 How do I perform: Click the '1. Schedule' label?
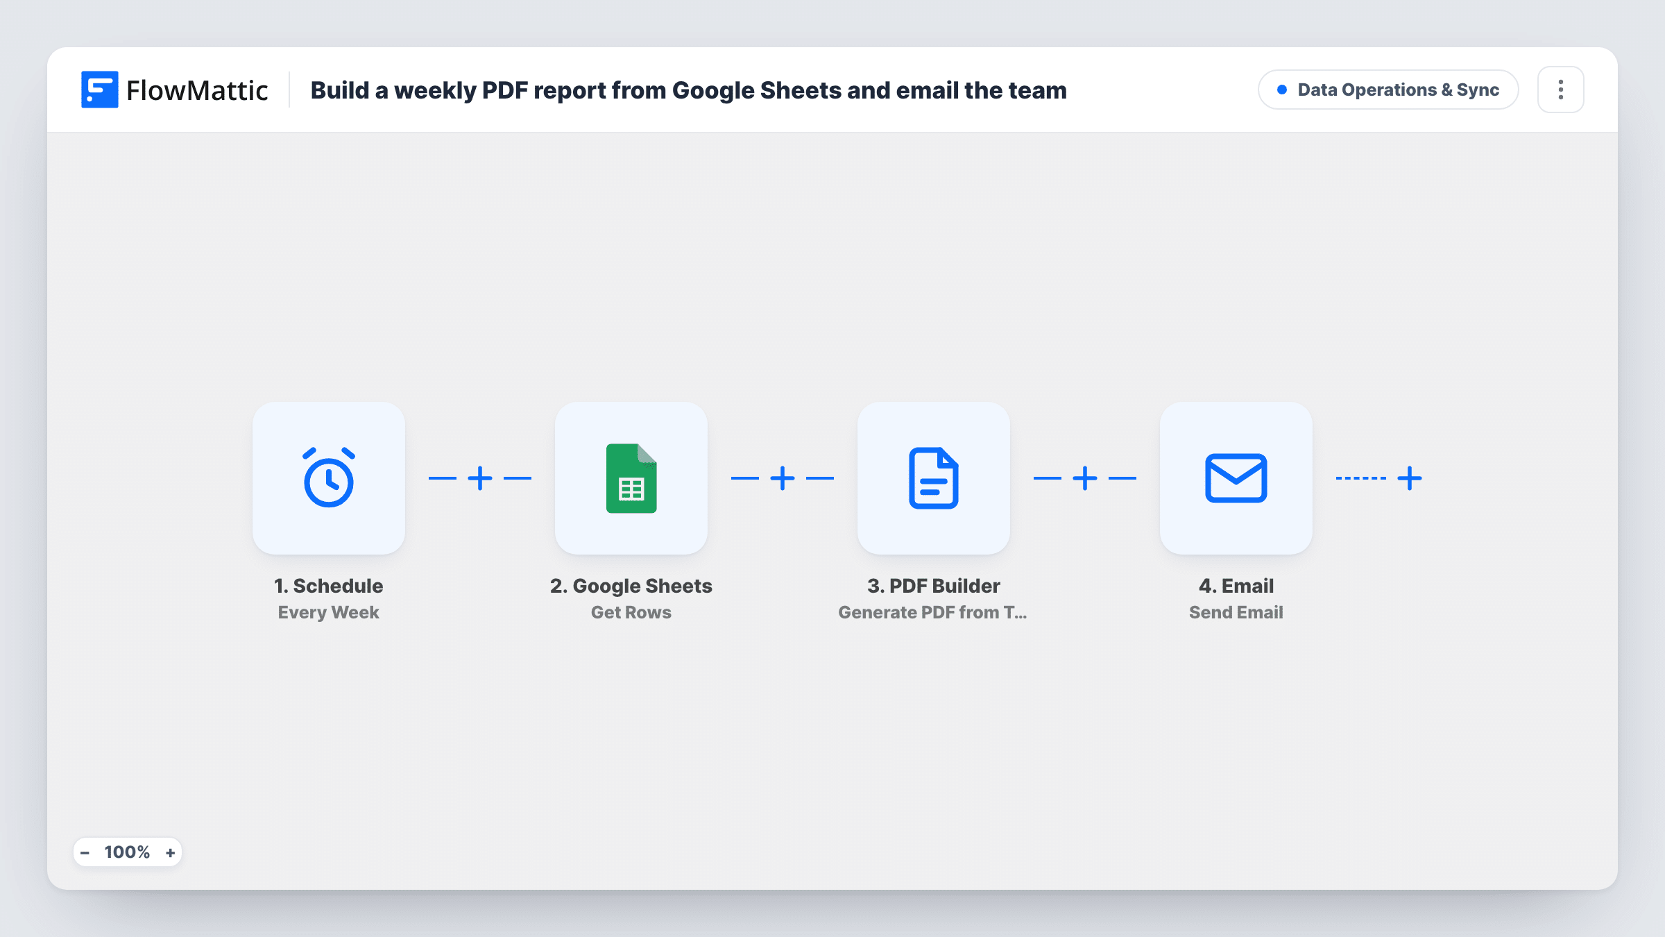pos(329,586)
